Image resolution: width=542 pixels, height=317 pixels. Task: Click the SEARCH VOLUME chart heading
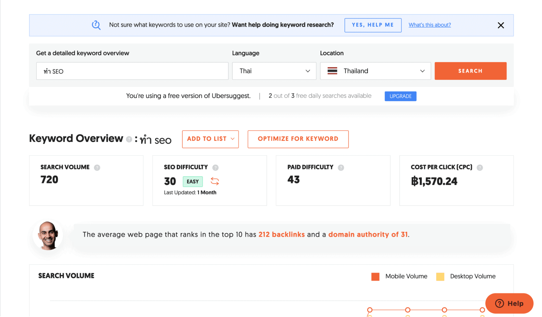click(x=66, y=276)
